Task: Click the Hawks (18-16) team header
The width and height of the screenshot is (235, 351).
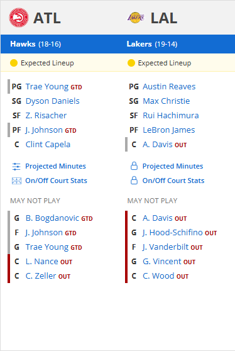Action: point(36,44)
